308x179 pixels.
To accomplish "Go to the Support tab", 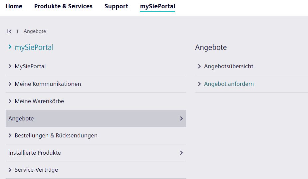I will click(x=116, y=6).
